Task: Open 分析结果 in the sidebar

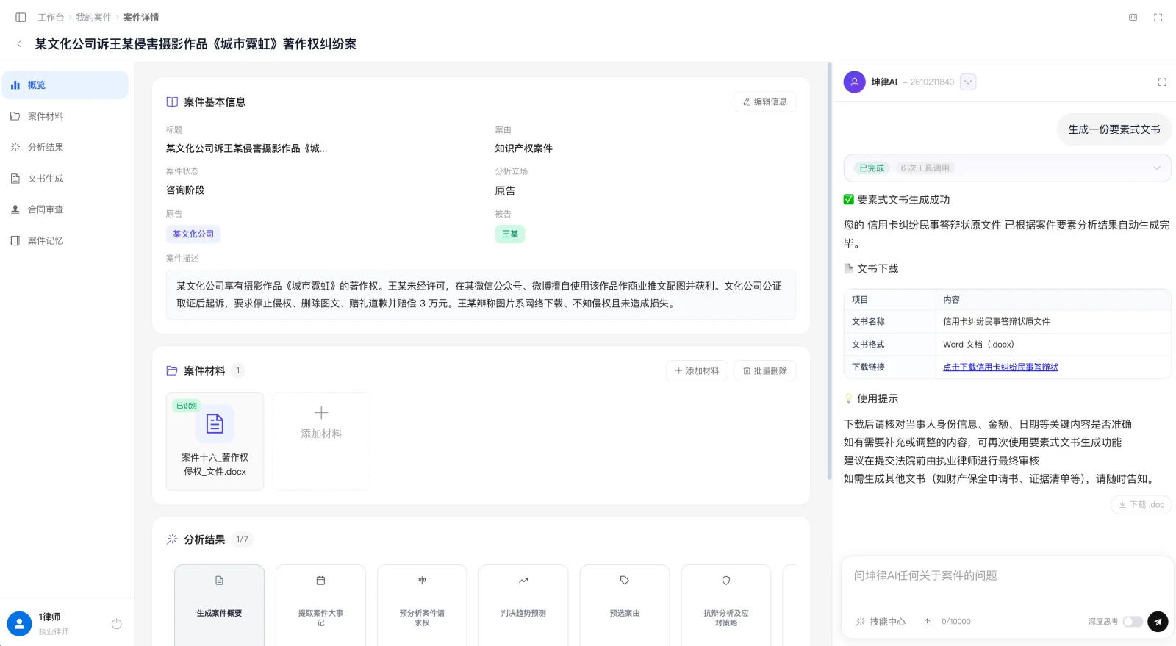Action: click(65, 147)
